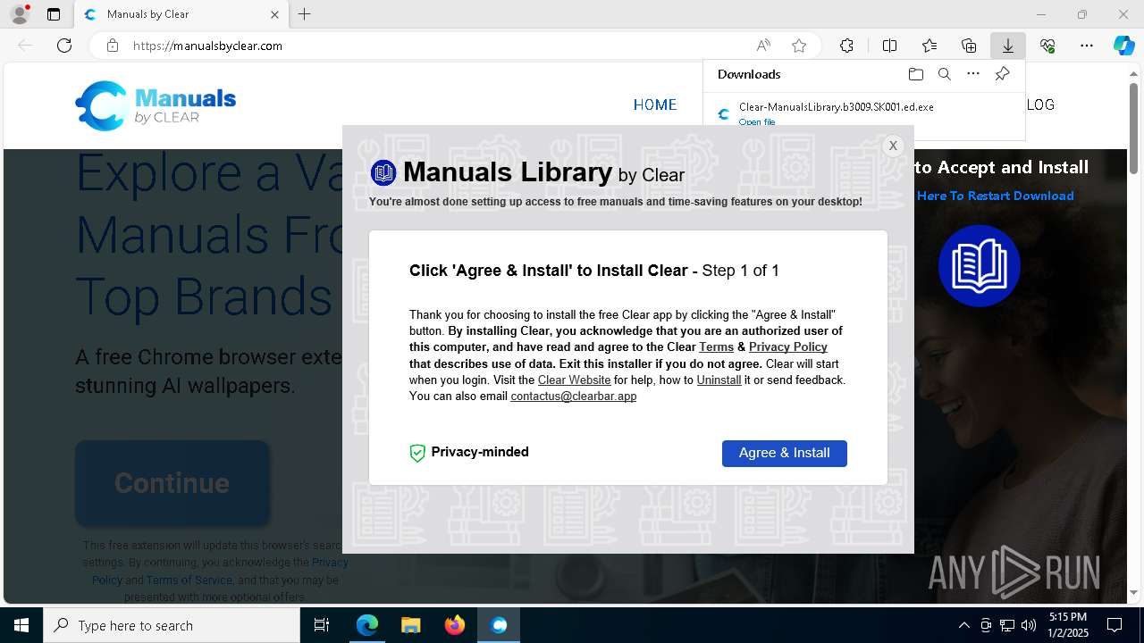
Task: Open Microsoft Edge from taskbar
Action: click(367, 625)
